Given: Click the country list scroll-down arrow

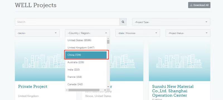Looking at the screenshot, I should (108, 87).
